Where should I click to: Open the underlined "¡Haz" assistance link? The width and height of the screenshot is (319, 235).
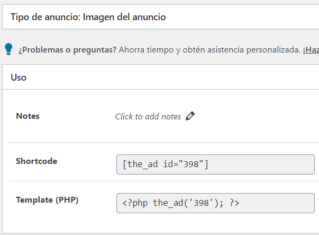(311, 50)
